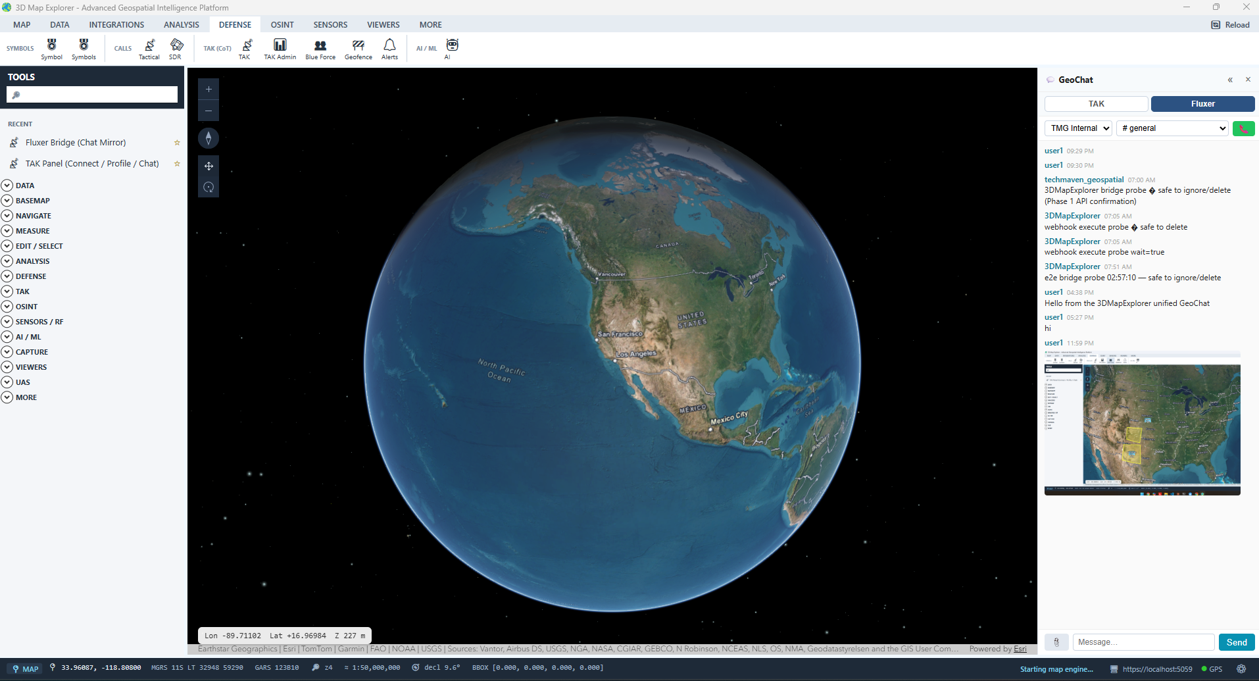The image size is (1259, 681).
Task: Favorite star for Fluxer Bridge (Chat Mirror)
Action: pos(177,143)
